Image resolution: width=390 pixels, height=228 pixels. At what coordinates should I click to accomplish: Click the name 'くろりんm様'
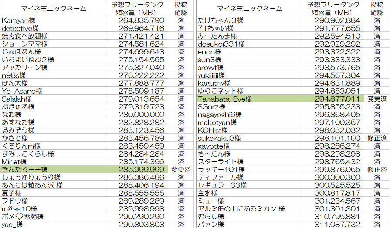21,146
